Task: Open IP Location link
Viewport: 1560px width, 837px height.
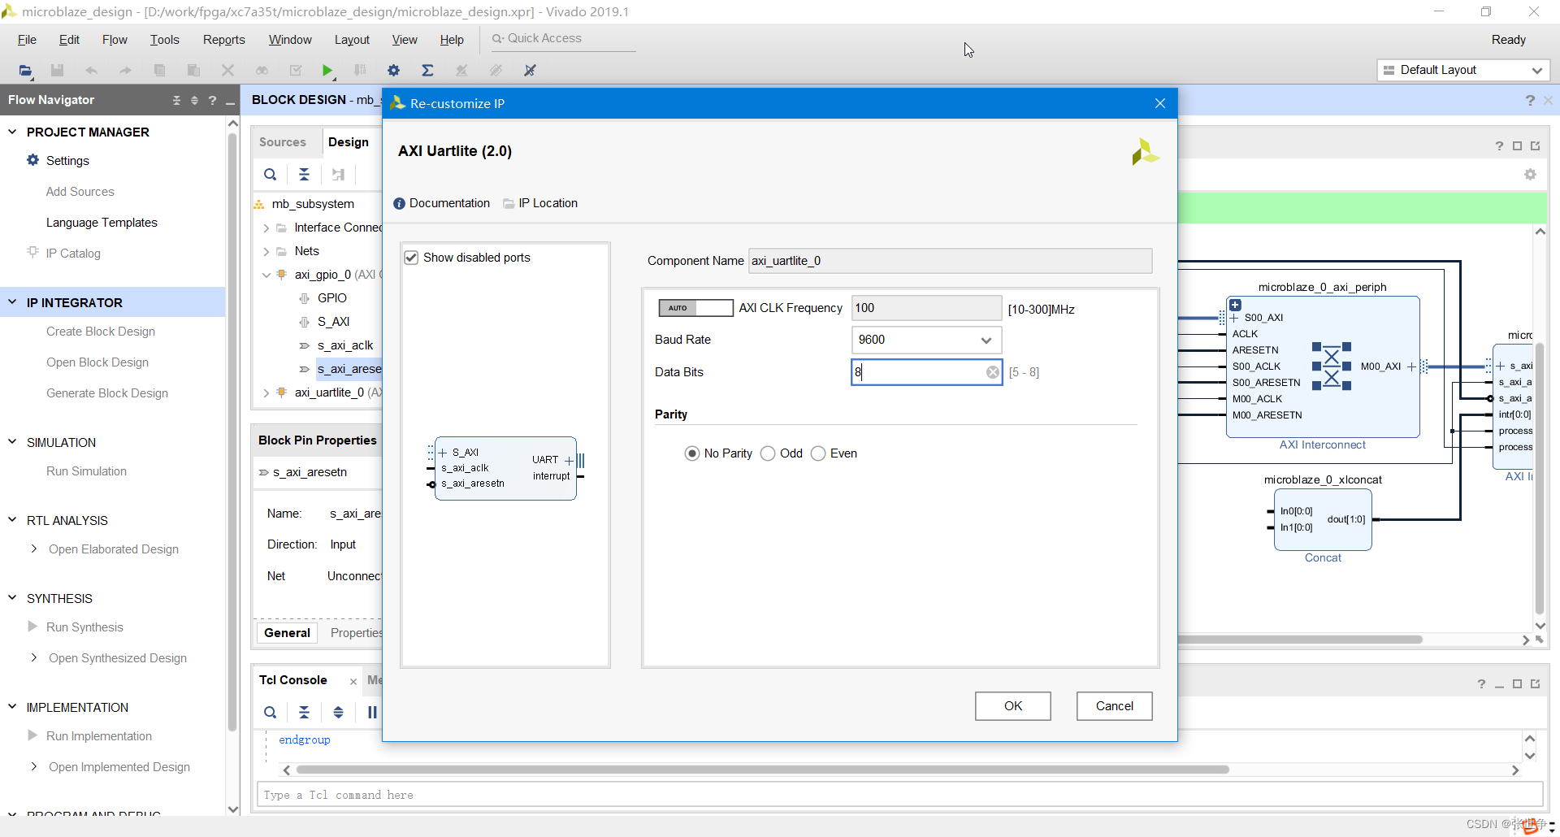Action: 540,203
